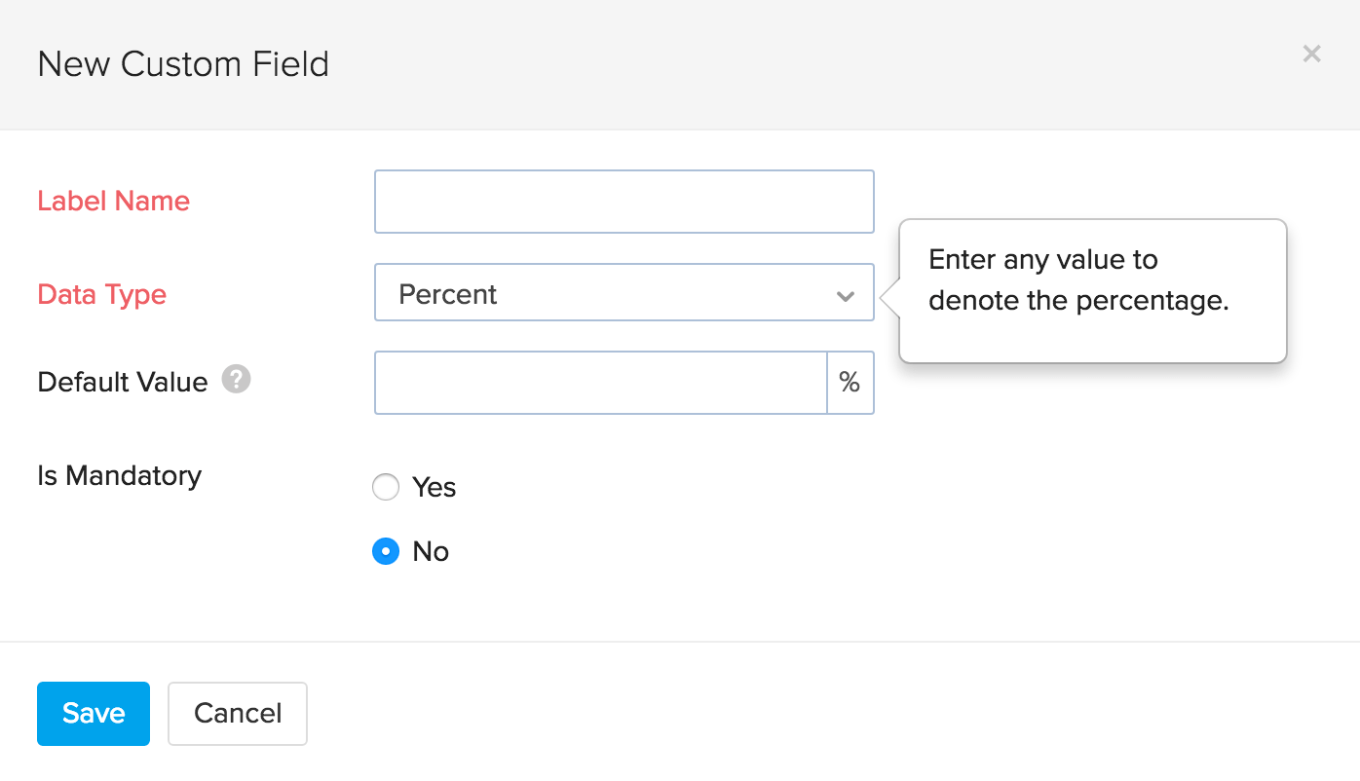
Task: Select the No radio button for Is Mandatory
Action: point(386,551)
